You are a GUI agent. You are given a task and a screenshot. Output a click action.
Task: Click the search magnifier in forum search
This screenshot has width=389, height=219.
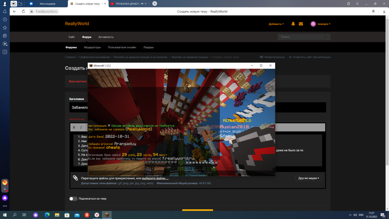(x=326, y=37)
